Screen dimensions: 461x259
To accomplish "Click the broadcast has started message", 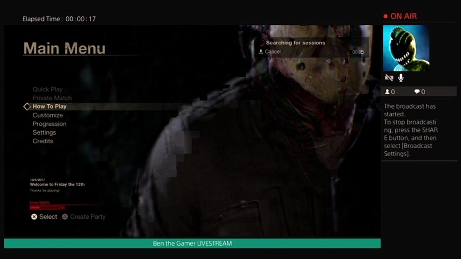I will [x=411, y=130].
